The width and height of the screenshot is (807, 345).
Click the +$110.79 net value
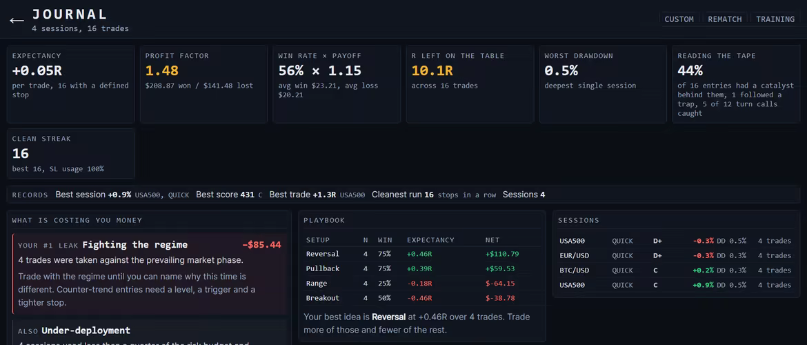pyautogui.click(x=502, y=254)
